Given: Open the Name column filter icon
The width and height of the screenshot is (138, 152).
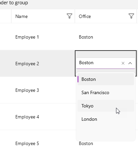Looking at the screenshot, I should [69, 16].
